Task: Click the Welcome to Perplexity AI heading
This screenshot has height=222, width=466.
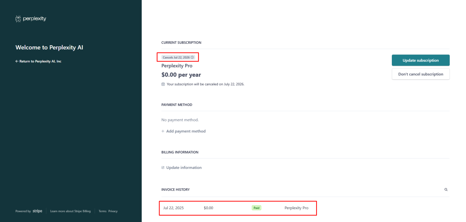Action: click(49, 48)
